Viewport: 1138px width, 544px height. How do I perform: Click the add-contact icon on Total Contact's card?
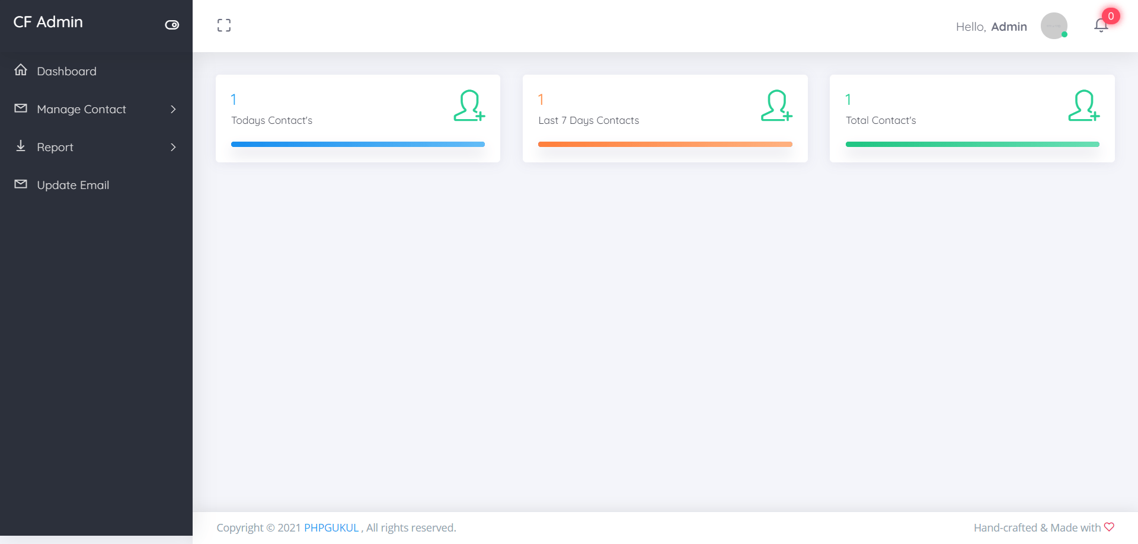(x=1083, y=105)
